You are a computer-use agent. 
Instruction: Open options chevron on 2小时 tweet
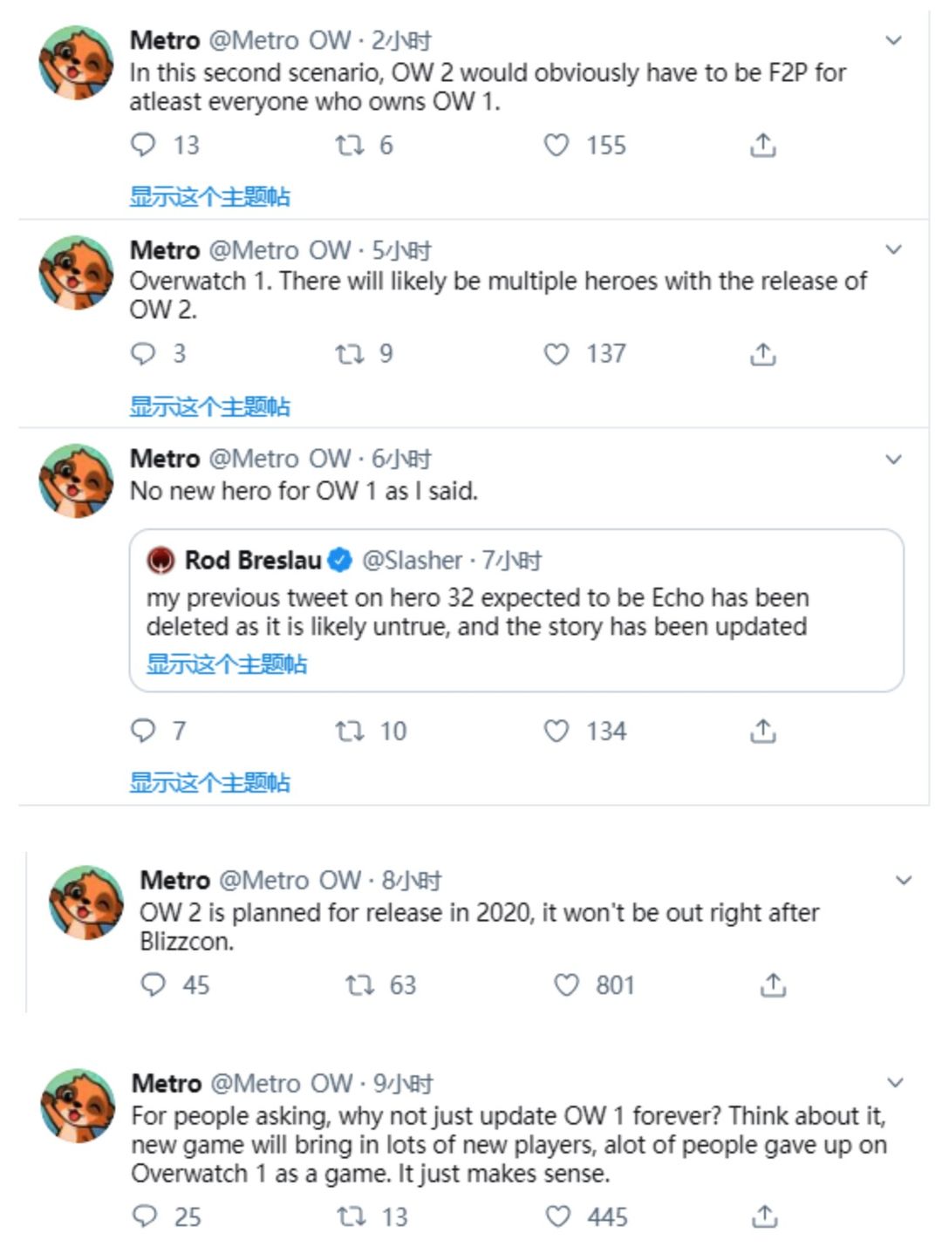tap(893, 40)
